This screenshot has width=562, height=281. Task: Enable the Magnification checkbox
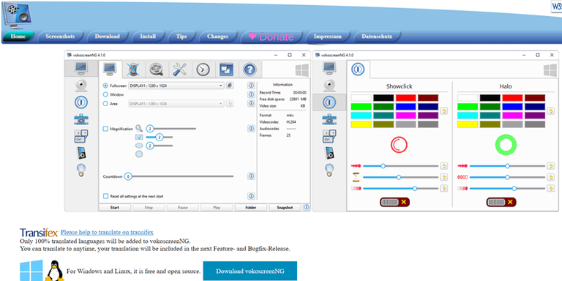pos(105,129)
